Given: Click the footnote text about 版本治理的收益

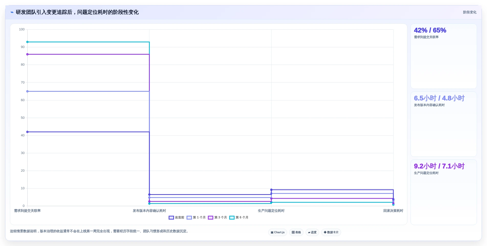Looking at the screenshot, I should [x=100, y=231].
